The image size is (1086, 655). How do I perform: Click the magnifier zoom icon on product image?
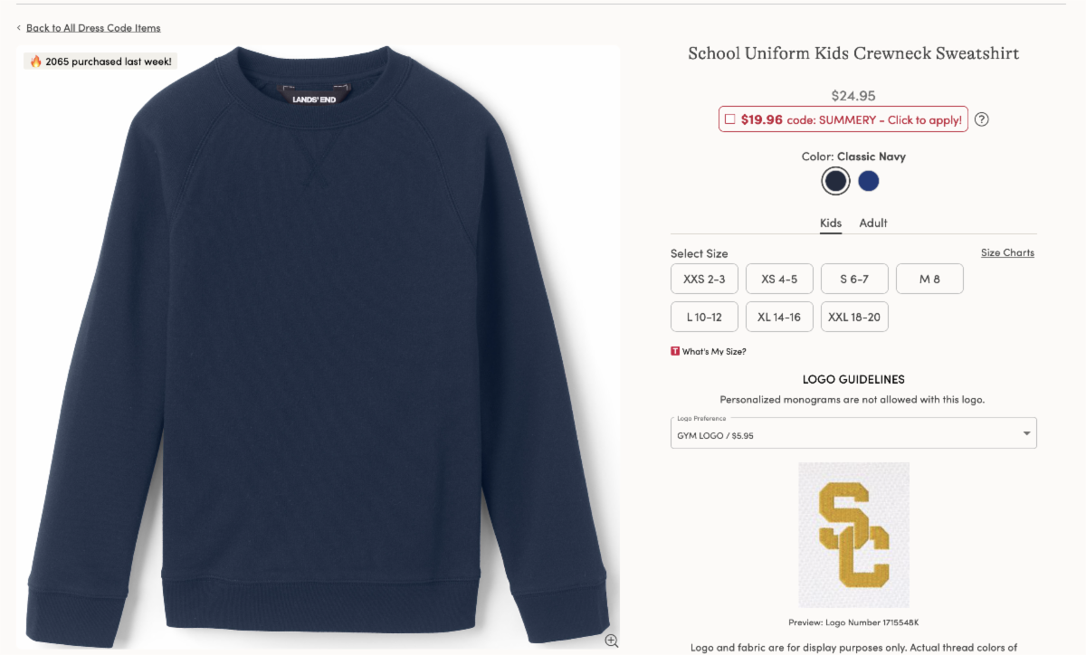click(x=612, y=641)
